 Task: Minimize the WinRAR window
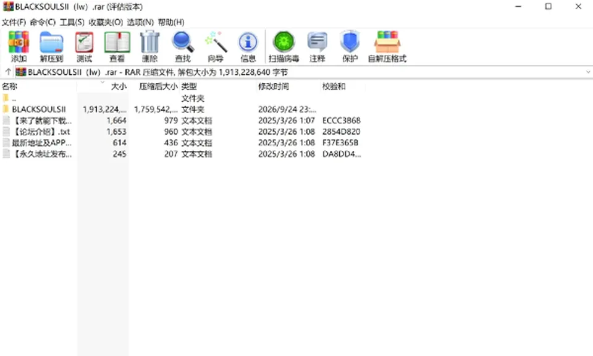tap(518, 6)
